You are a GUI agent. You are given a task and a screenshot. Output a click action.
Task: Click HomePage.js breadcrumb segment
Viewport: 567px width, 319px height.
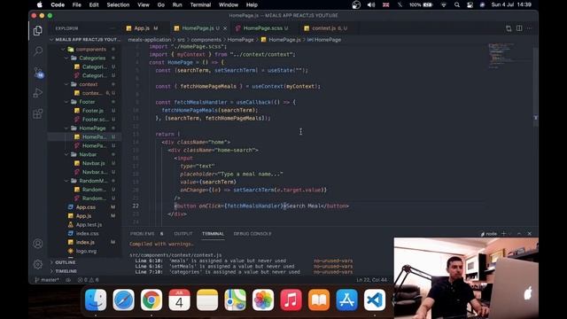(284, 39)
